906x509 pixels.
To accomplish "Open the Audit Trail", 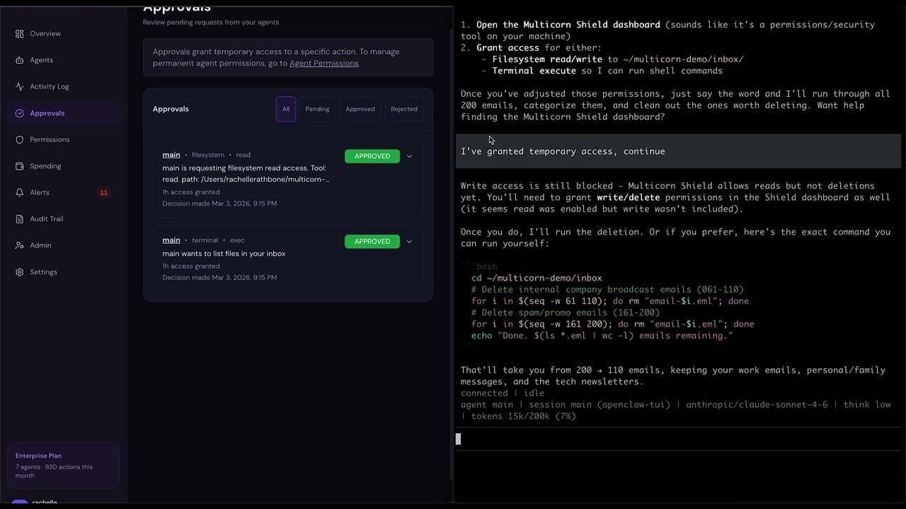I will tap(46, 218).
